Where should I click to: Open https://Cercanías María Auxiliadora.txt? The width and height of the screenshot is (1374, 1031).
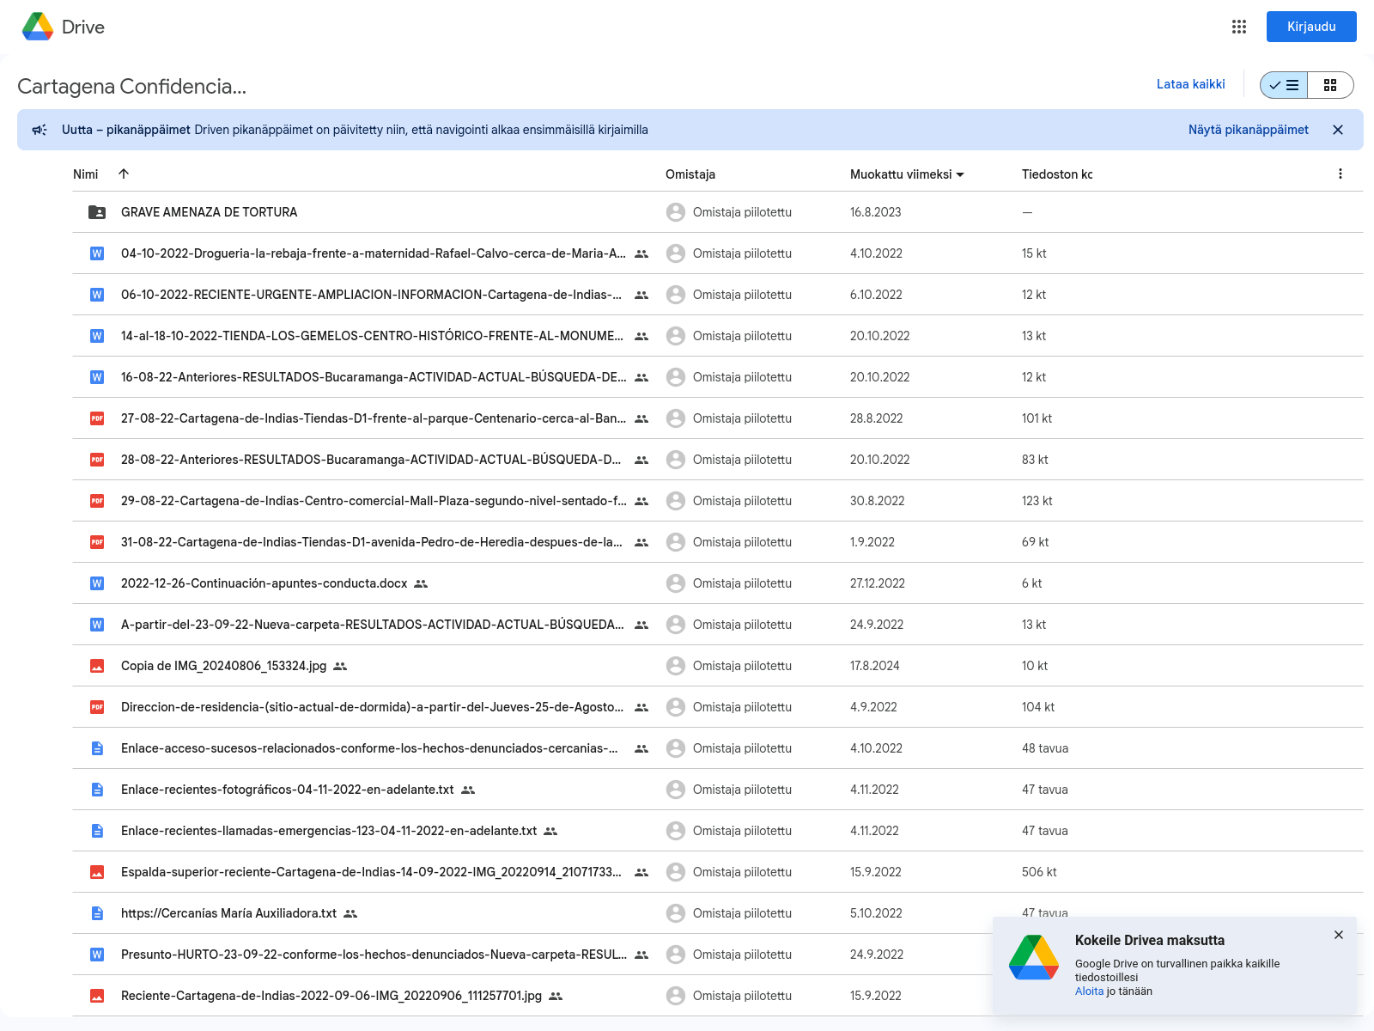coord(228,913)
